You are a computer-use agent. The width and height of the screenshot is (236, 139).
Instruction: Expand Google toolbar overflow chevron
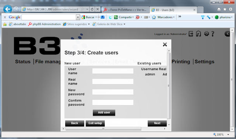tap(180, 17)
